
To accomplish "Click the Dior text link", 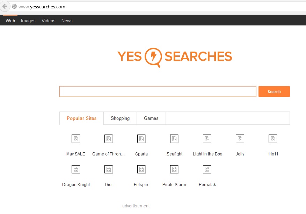I will click(109, 185).
